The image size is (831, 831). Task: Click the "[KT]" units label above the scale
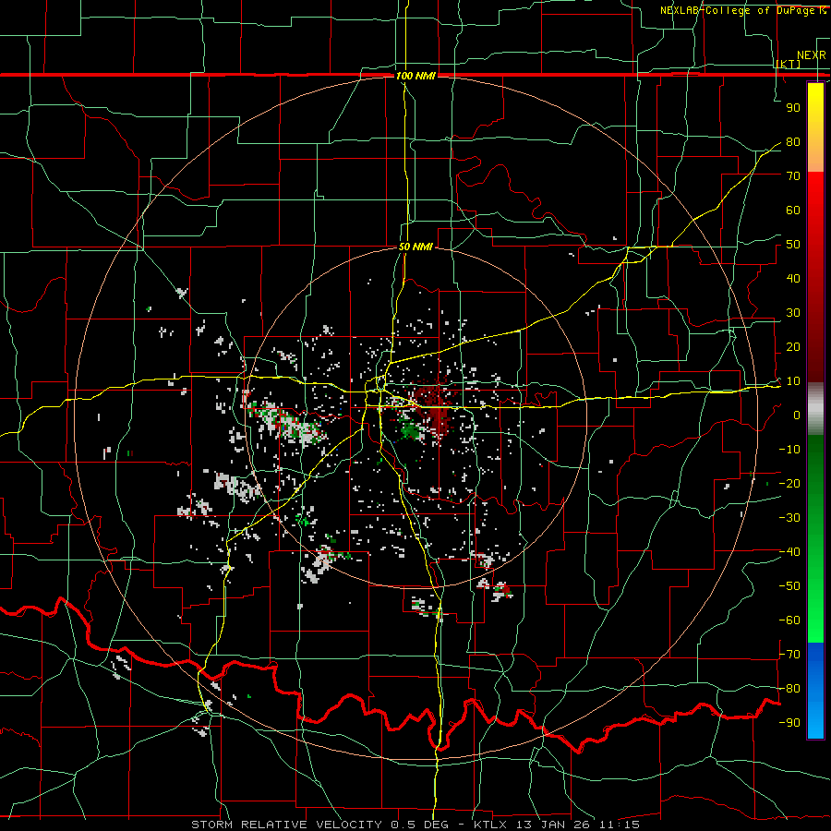[789, 64]
